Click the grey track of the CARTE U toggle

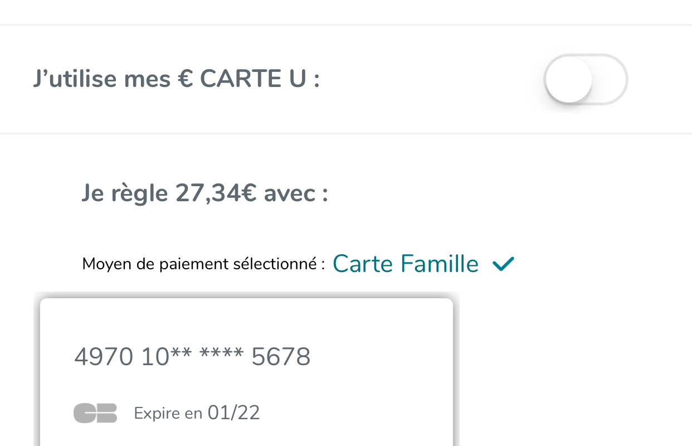click(610, 79)
